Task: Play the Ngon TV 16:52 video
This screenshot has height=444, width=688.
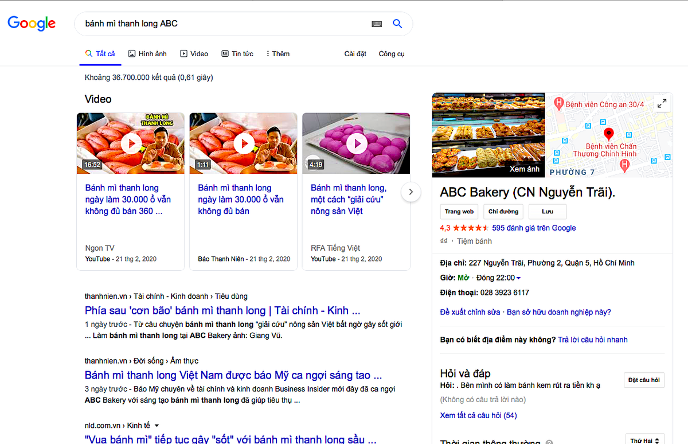Action: pos(131,143)
